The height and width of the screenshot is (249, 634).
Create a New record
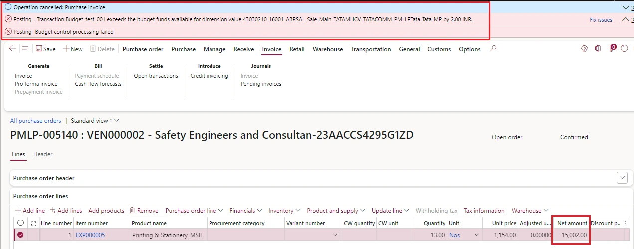[73, 49]
